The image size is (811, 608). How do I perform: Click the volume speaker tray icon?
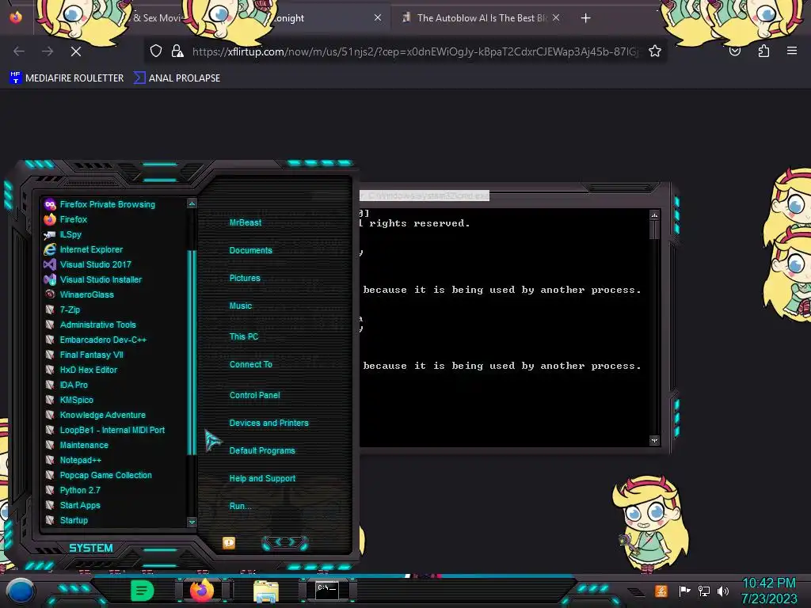click(x=723, y=591)
